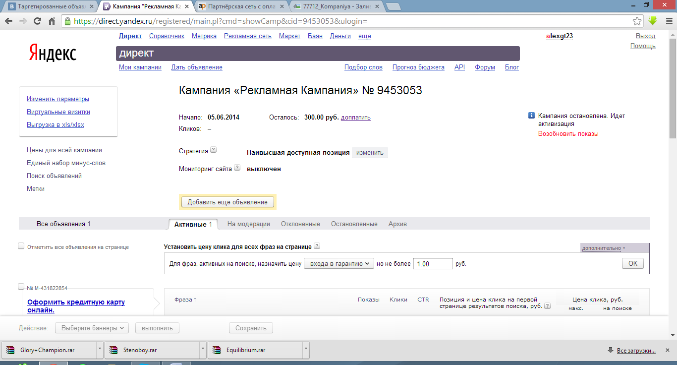The image size is (677, 365).
Task: Bookmark this page with the star icon
Action: point(637,21)
